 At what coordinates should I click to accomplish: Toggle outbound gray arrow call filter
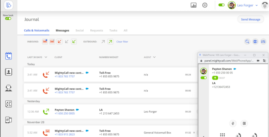pyautogui.click(x=103, y=41)
